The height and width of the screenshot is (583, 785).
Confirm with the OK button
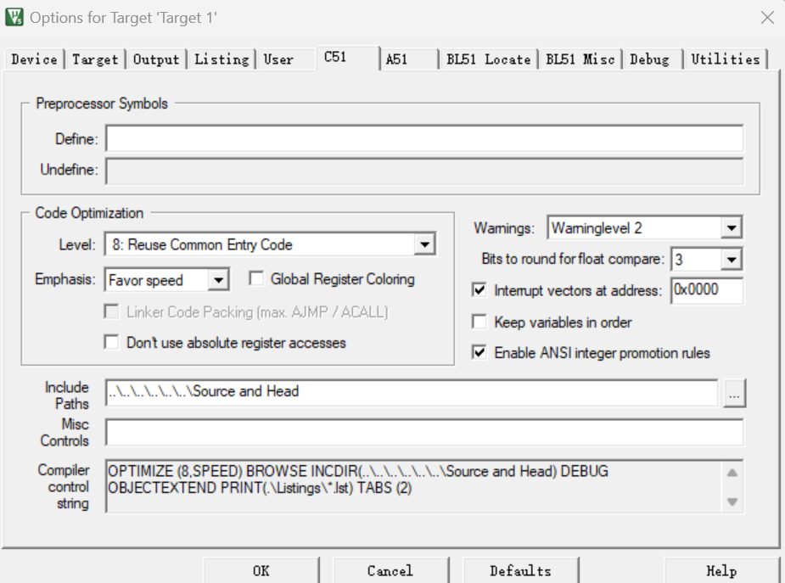click(x=261, y=570)
